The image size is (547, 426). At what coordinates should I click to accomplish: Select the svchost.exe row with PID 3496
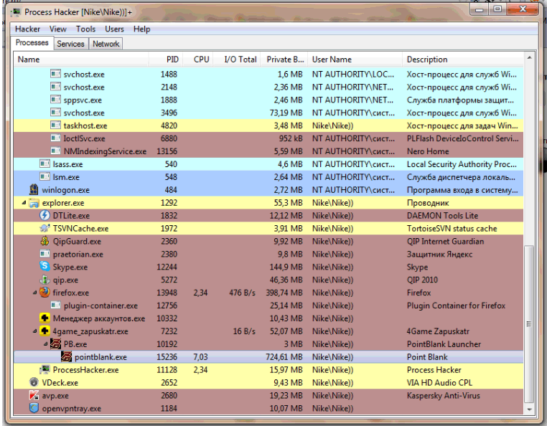[268, 113]
